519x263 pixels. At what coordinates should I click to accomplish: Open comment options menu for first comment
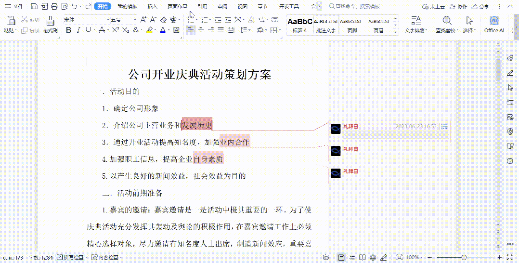(444, 126)
